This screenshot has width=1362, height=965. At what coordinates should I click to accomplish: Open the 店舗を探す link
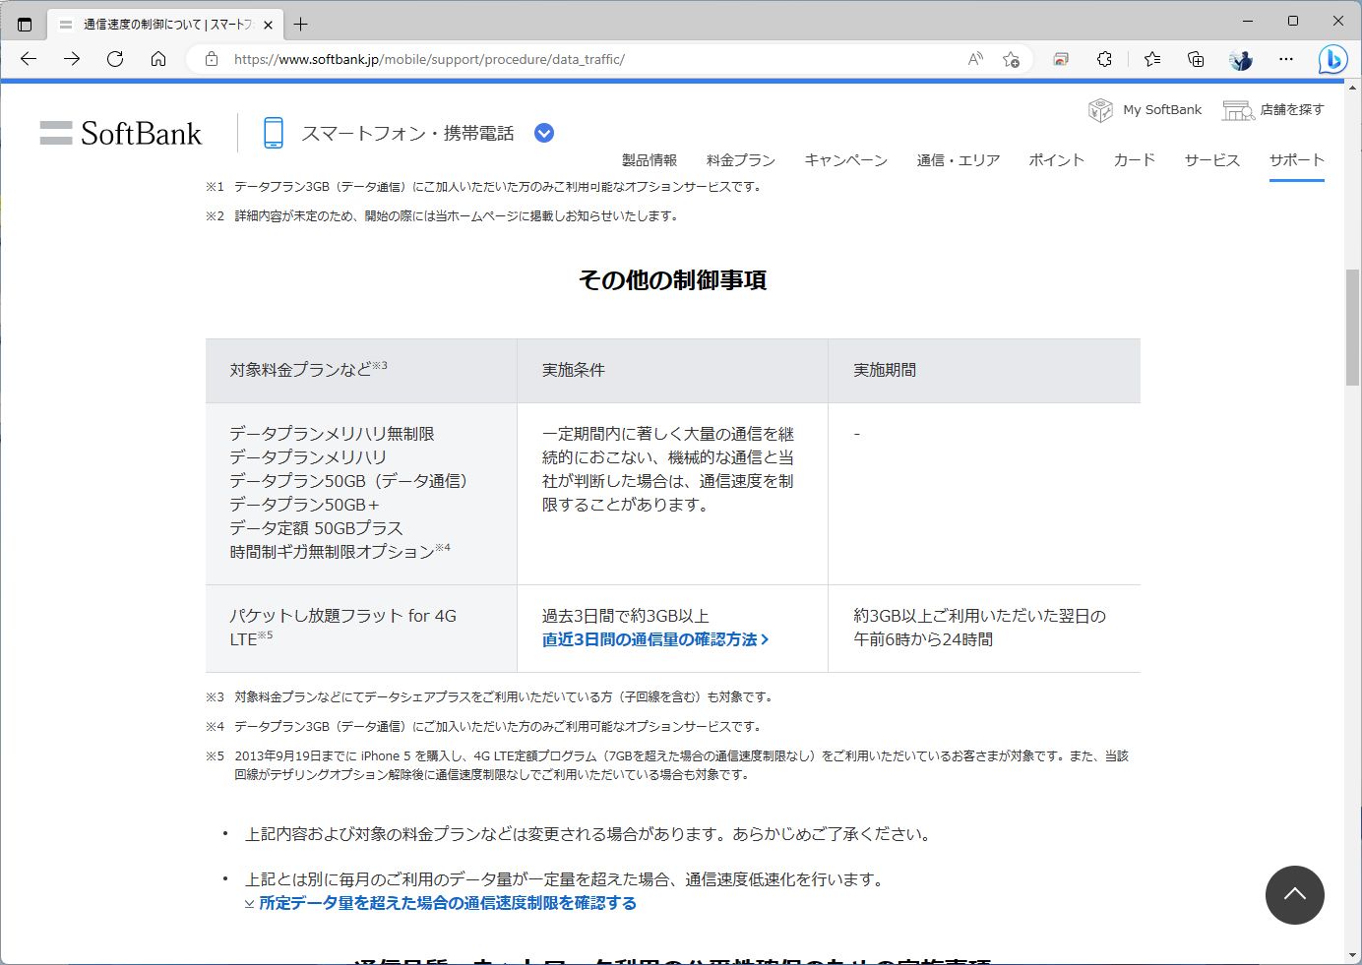click(x=1272, y=109)
